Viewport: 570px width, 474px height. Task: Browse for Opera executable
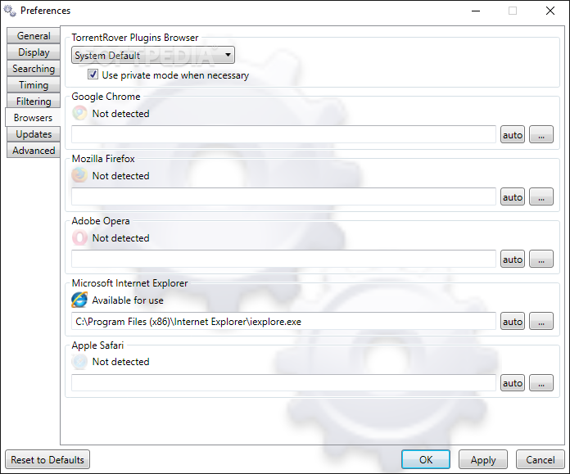tap(541, 259)
